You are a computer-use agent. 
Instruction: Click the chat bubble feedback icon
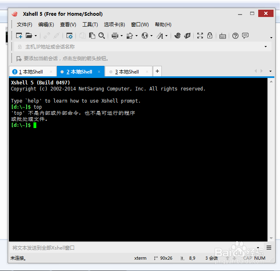[245, 36]
